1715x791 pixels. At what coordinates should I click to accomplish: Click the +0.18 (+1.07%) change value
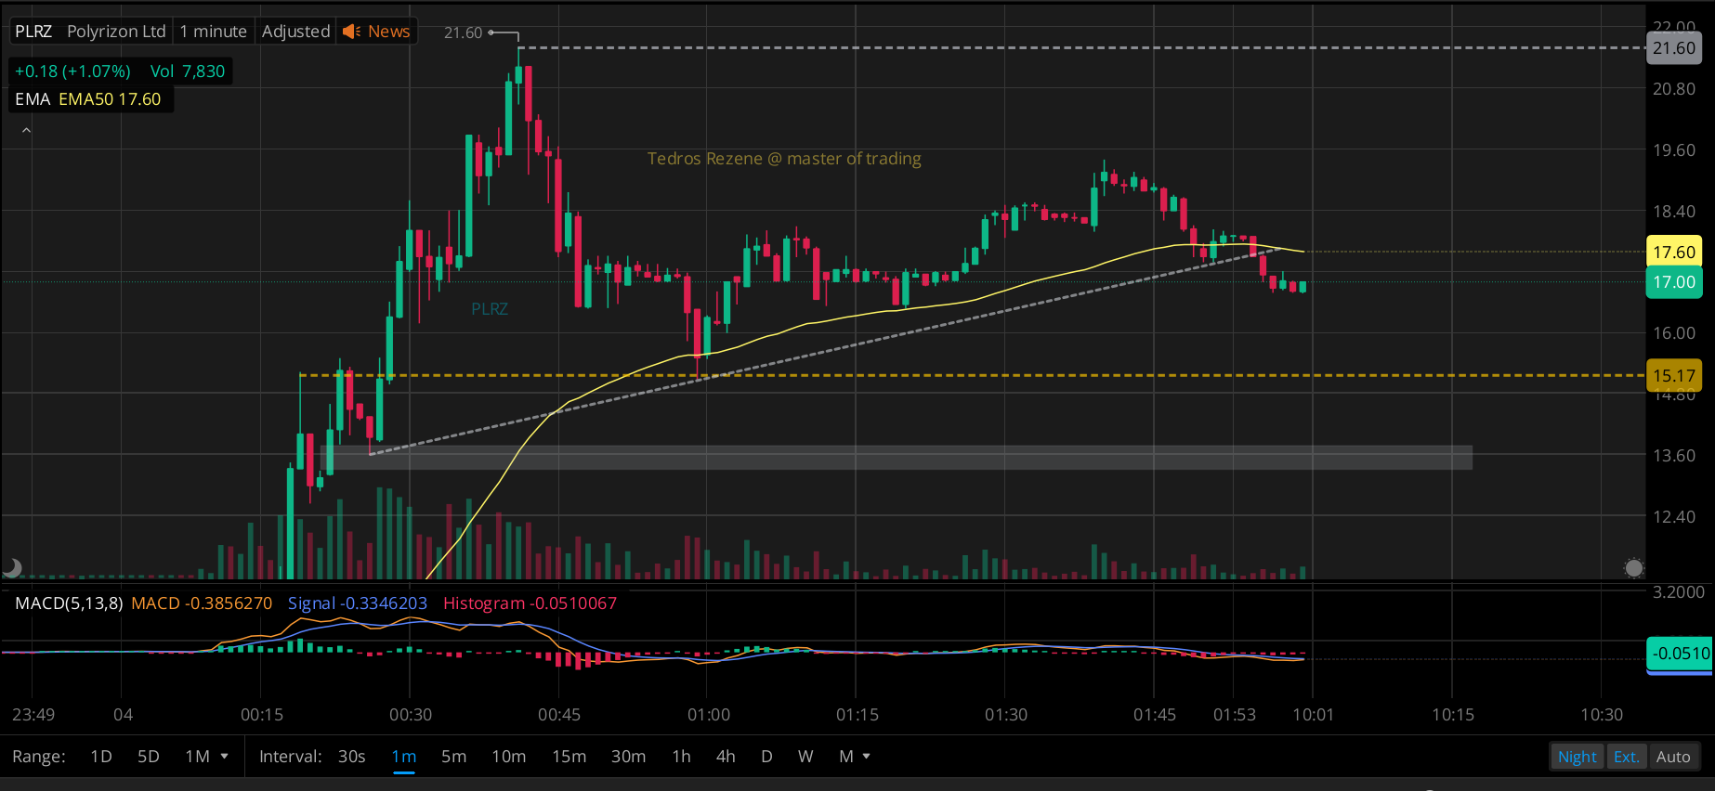(72, 71)
